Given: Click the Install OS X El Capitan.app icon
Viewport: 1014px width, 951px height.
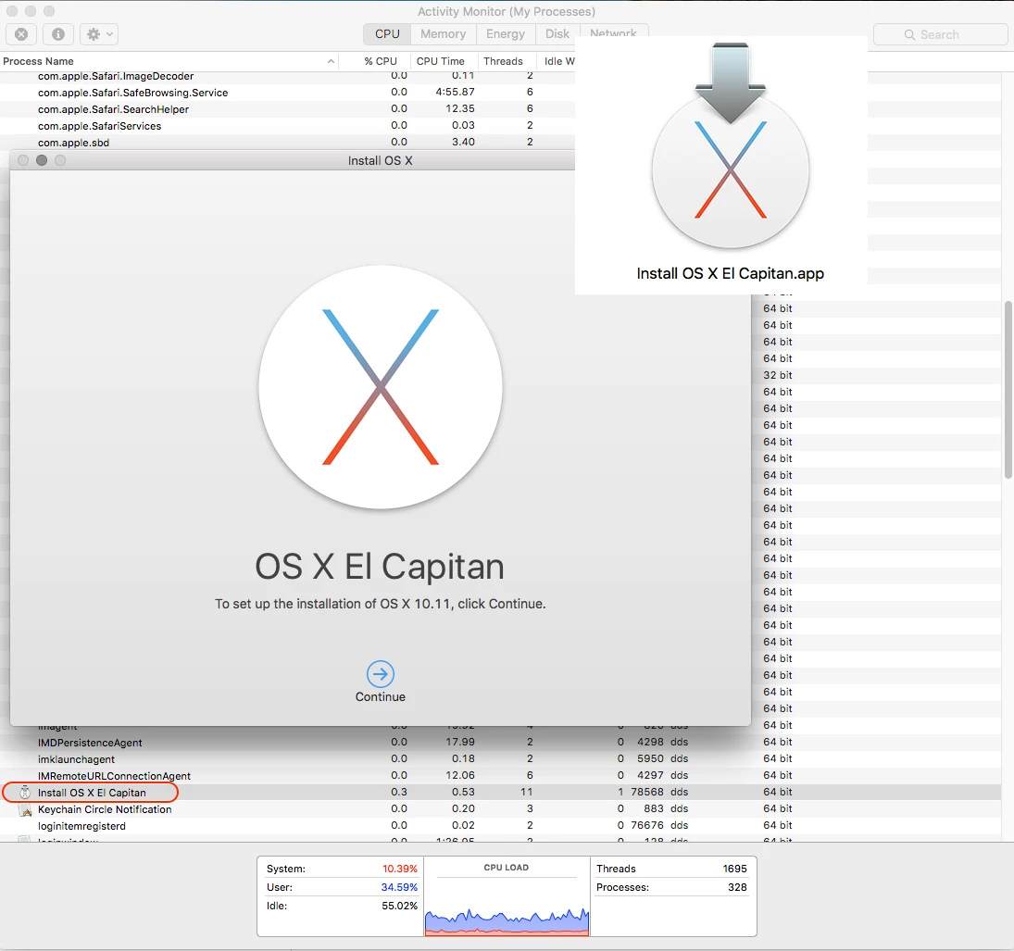Looking at the screenshot, I should pyautogui.click(x=730, y=146).
